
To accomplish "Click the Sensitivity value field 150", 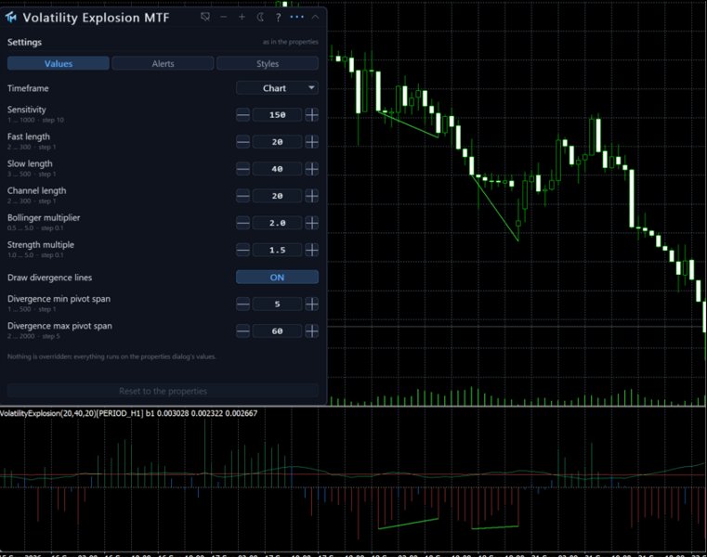I will point(277,115).
